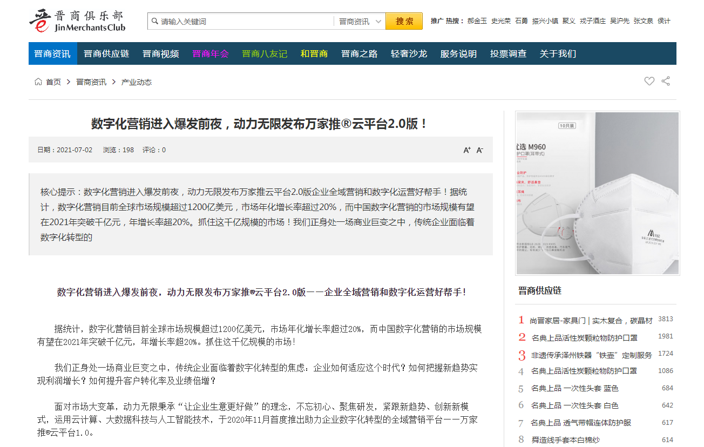
Task: Click A- to decrease article font size
Action: click(x=479, y=151)
